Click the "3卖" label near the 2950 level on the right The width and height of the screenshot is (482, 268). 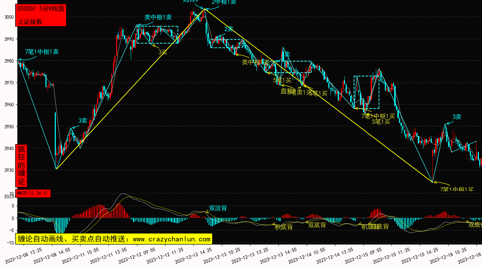pyautogui.click(x=457, y=117)
